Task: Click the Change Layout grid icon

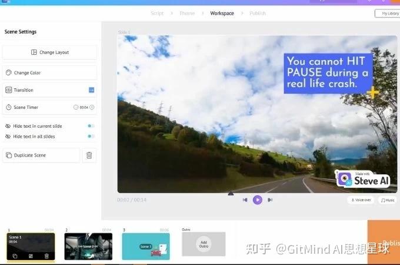Action: [34, 52]
